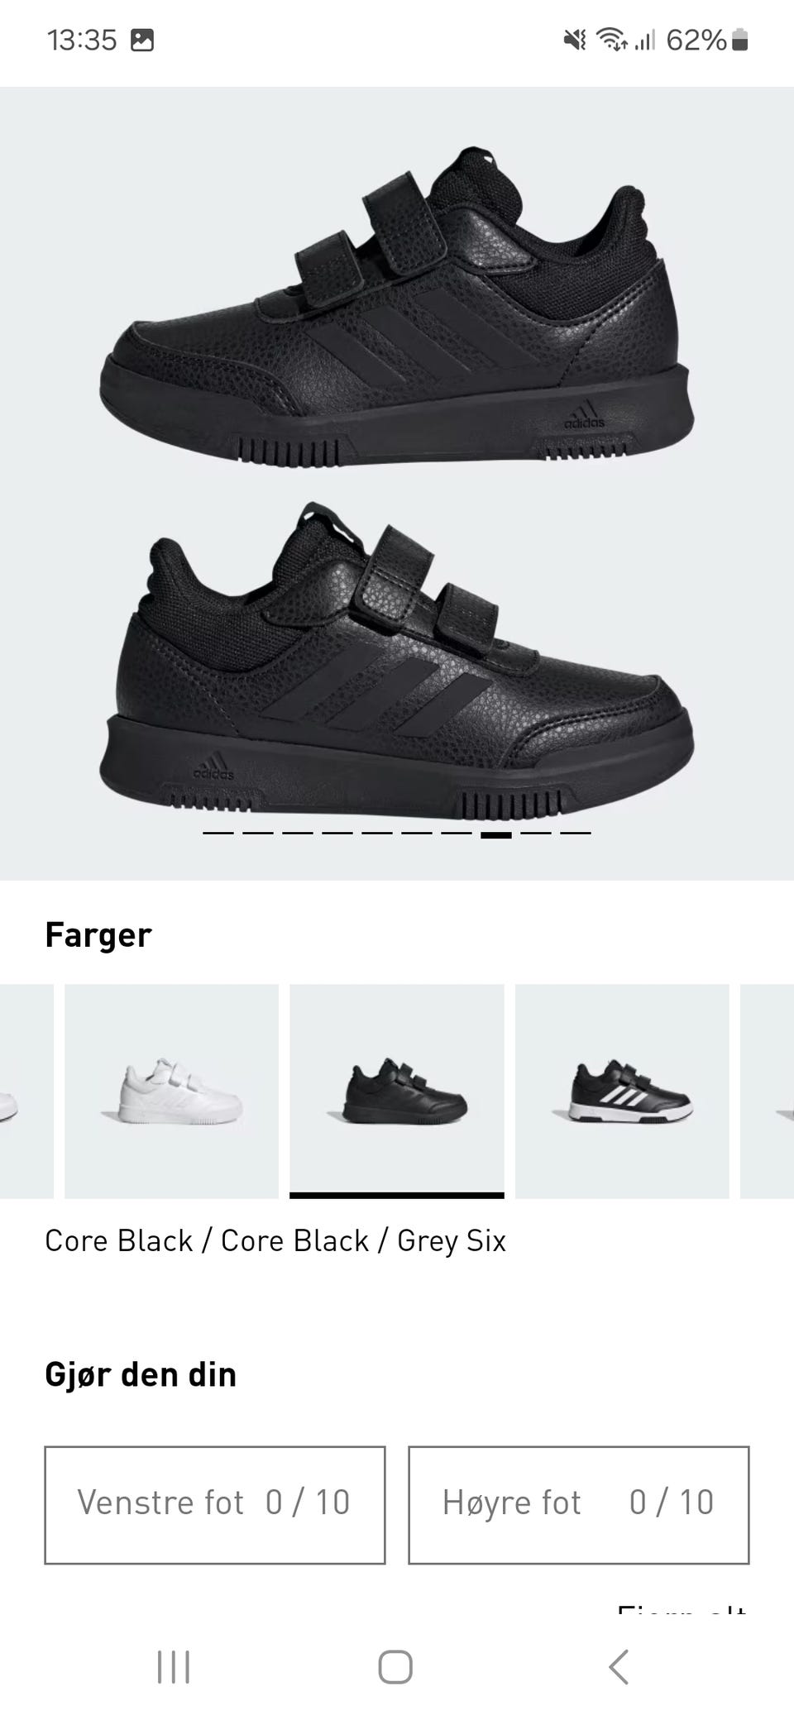Select the white shoe color variant
Image resolution: width=794 pixels, height=1720 pixels.
coord(171,1091)
